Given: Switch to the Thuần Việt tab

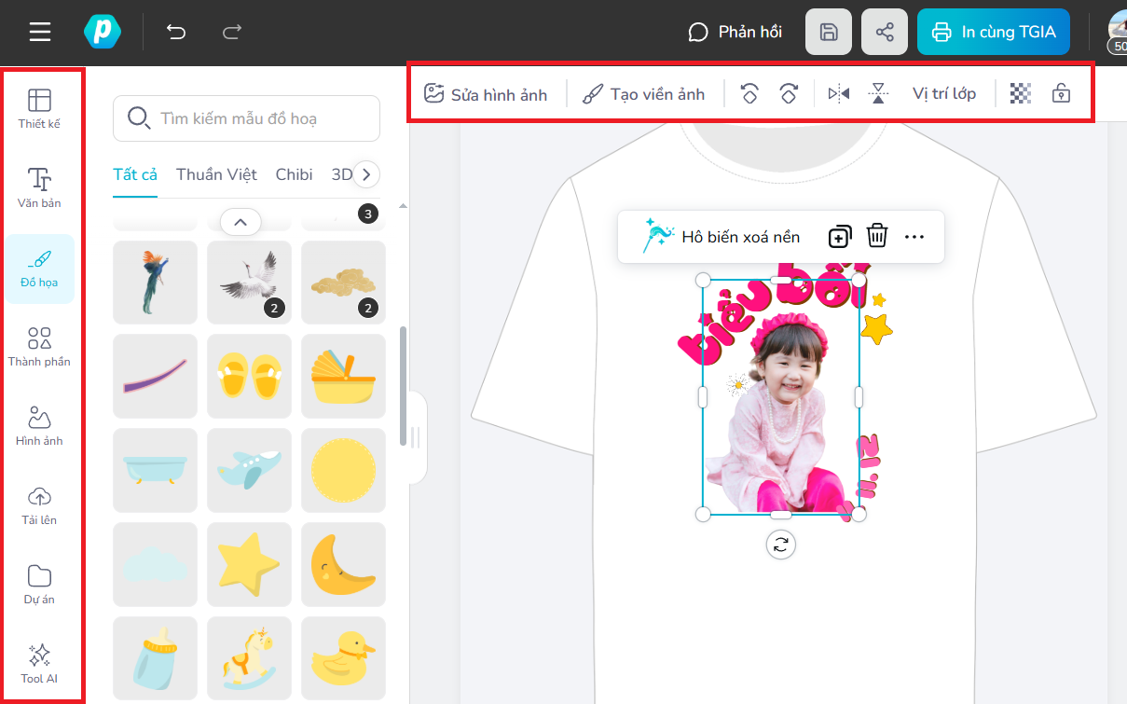Looking at the screenshot, I should click(x=216, y=174).
